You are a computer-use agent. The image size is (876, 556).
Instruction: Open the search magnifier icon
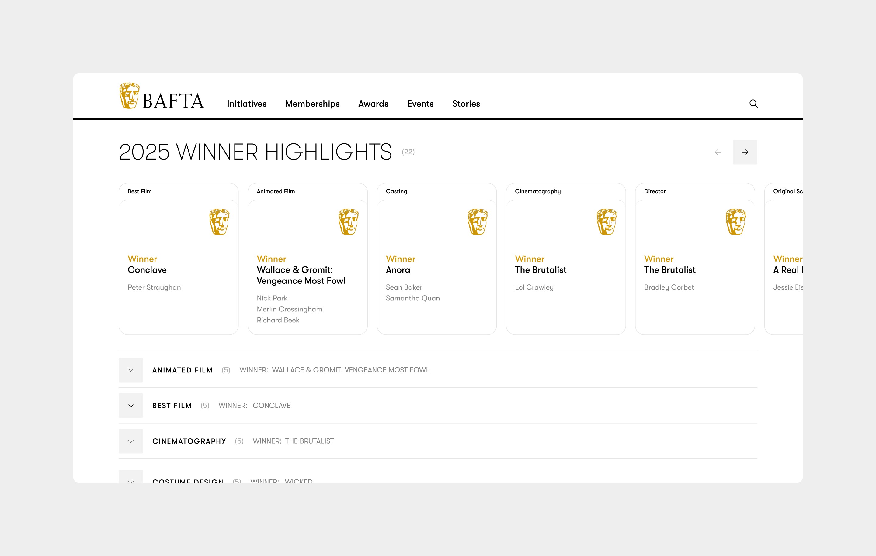[x=753, y=104]
